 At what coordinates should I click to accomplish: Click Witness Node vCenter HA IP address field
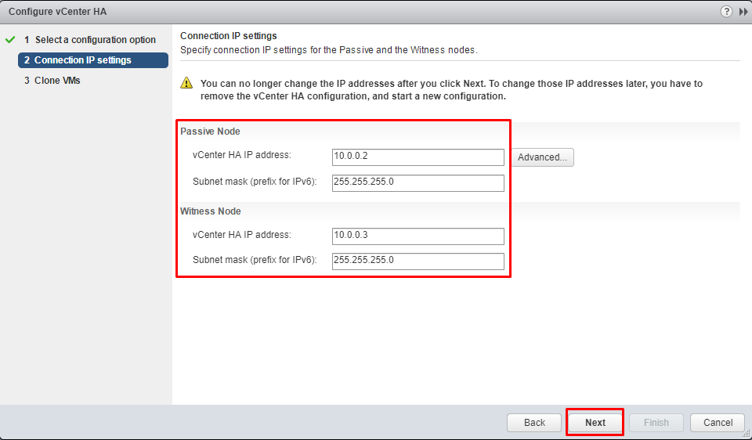click(418, 236)
